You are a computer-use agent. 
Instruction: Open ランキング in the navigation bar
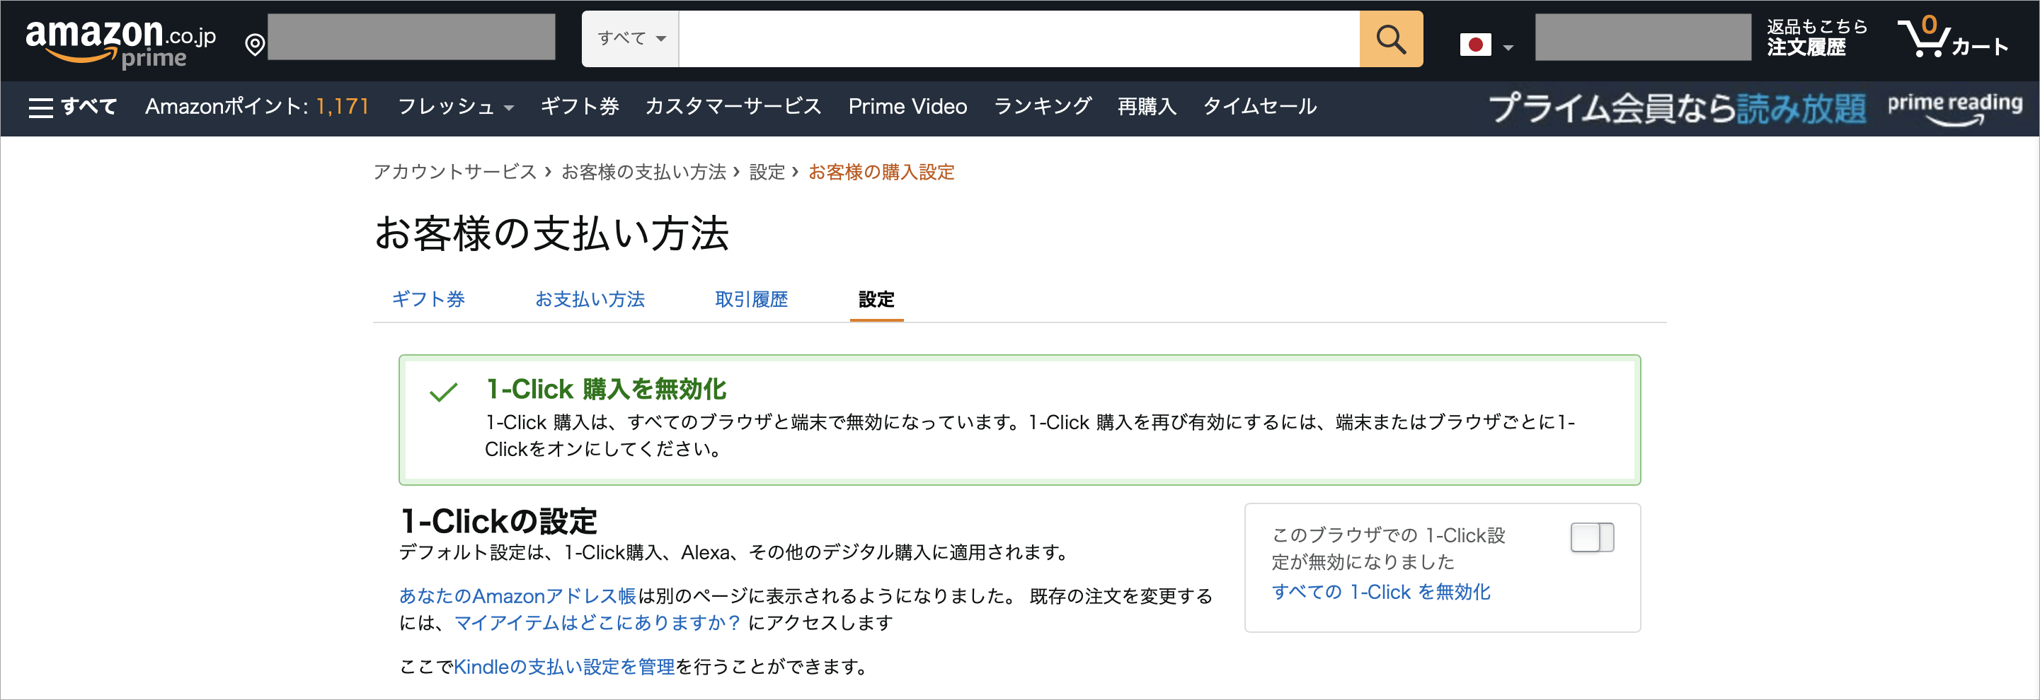tap(1042, 107)
